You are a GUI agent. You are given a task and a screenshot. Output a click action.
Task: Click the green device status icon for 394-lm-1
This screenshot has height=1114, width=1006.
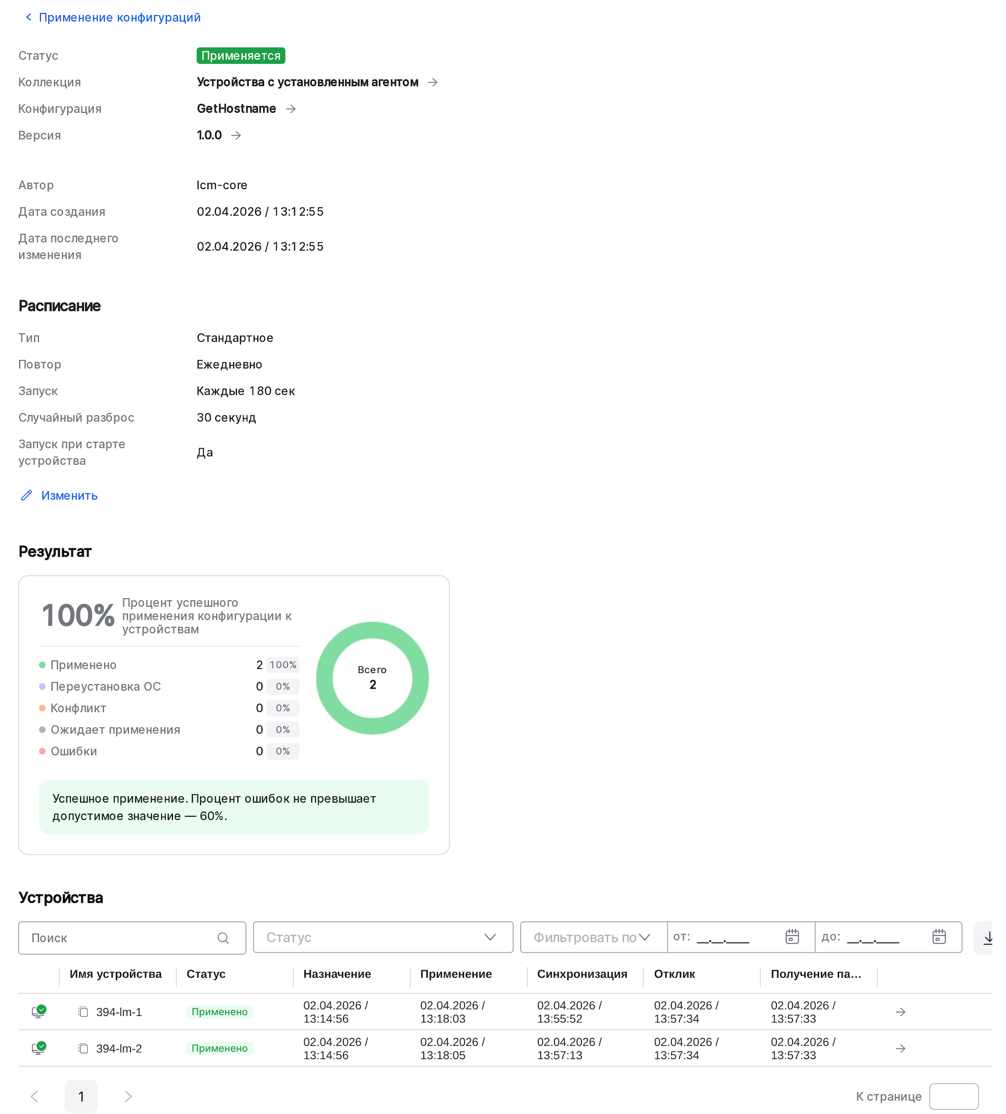[39, 1011]
